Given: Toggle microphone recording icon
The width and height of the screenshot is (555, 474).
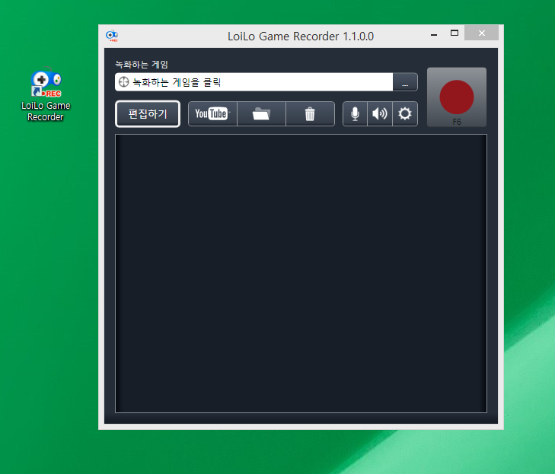Looking at the screenshot, I should (355, 113).
